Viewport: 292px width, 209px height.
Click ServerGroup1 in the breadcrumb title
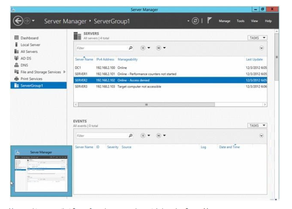click(112, 21)
